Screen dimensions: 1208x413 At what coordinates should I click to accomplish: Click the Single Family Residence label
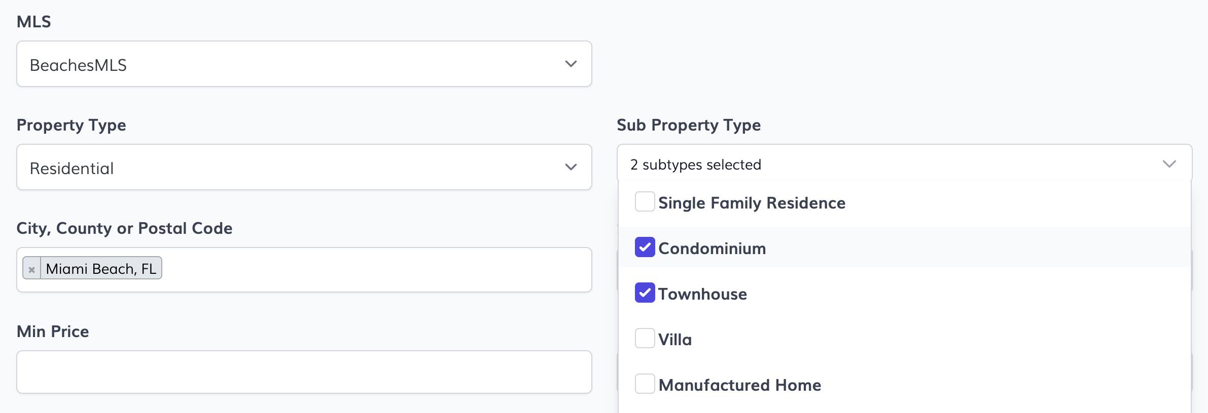(x=752, y=203)
